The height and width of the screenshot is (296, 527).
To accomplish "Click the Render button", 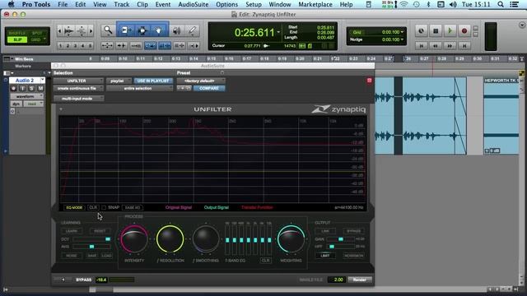I will [359, 280].
